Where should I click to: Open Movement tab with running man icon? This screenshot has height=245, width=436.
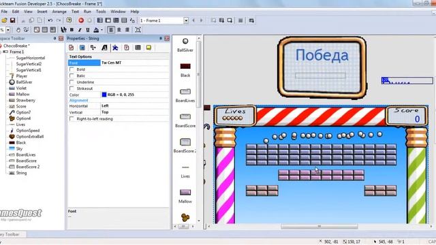pos(115,48)
